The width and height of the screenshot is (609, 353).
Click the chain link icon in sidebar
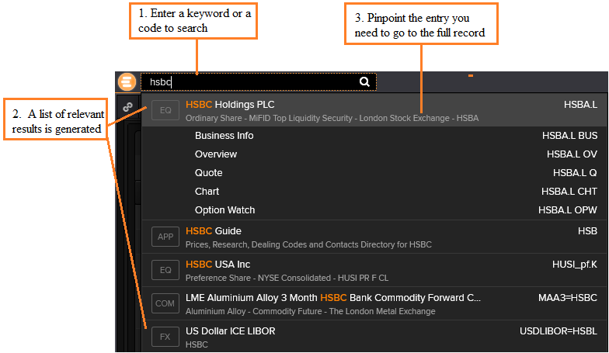tap(127, 107)
